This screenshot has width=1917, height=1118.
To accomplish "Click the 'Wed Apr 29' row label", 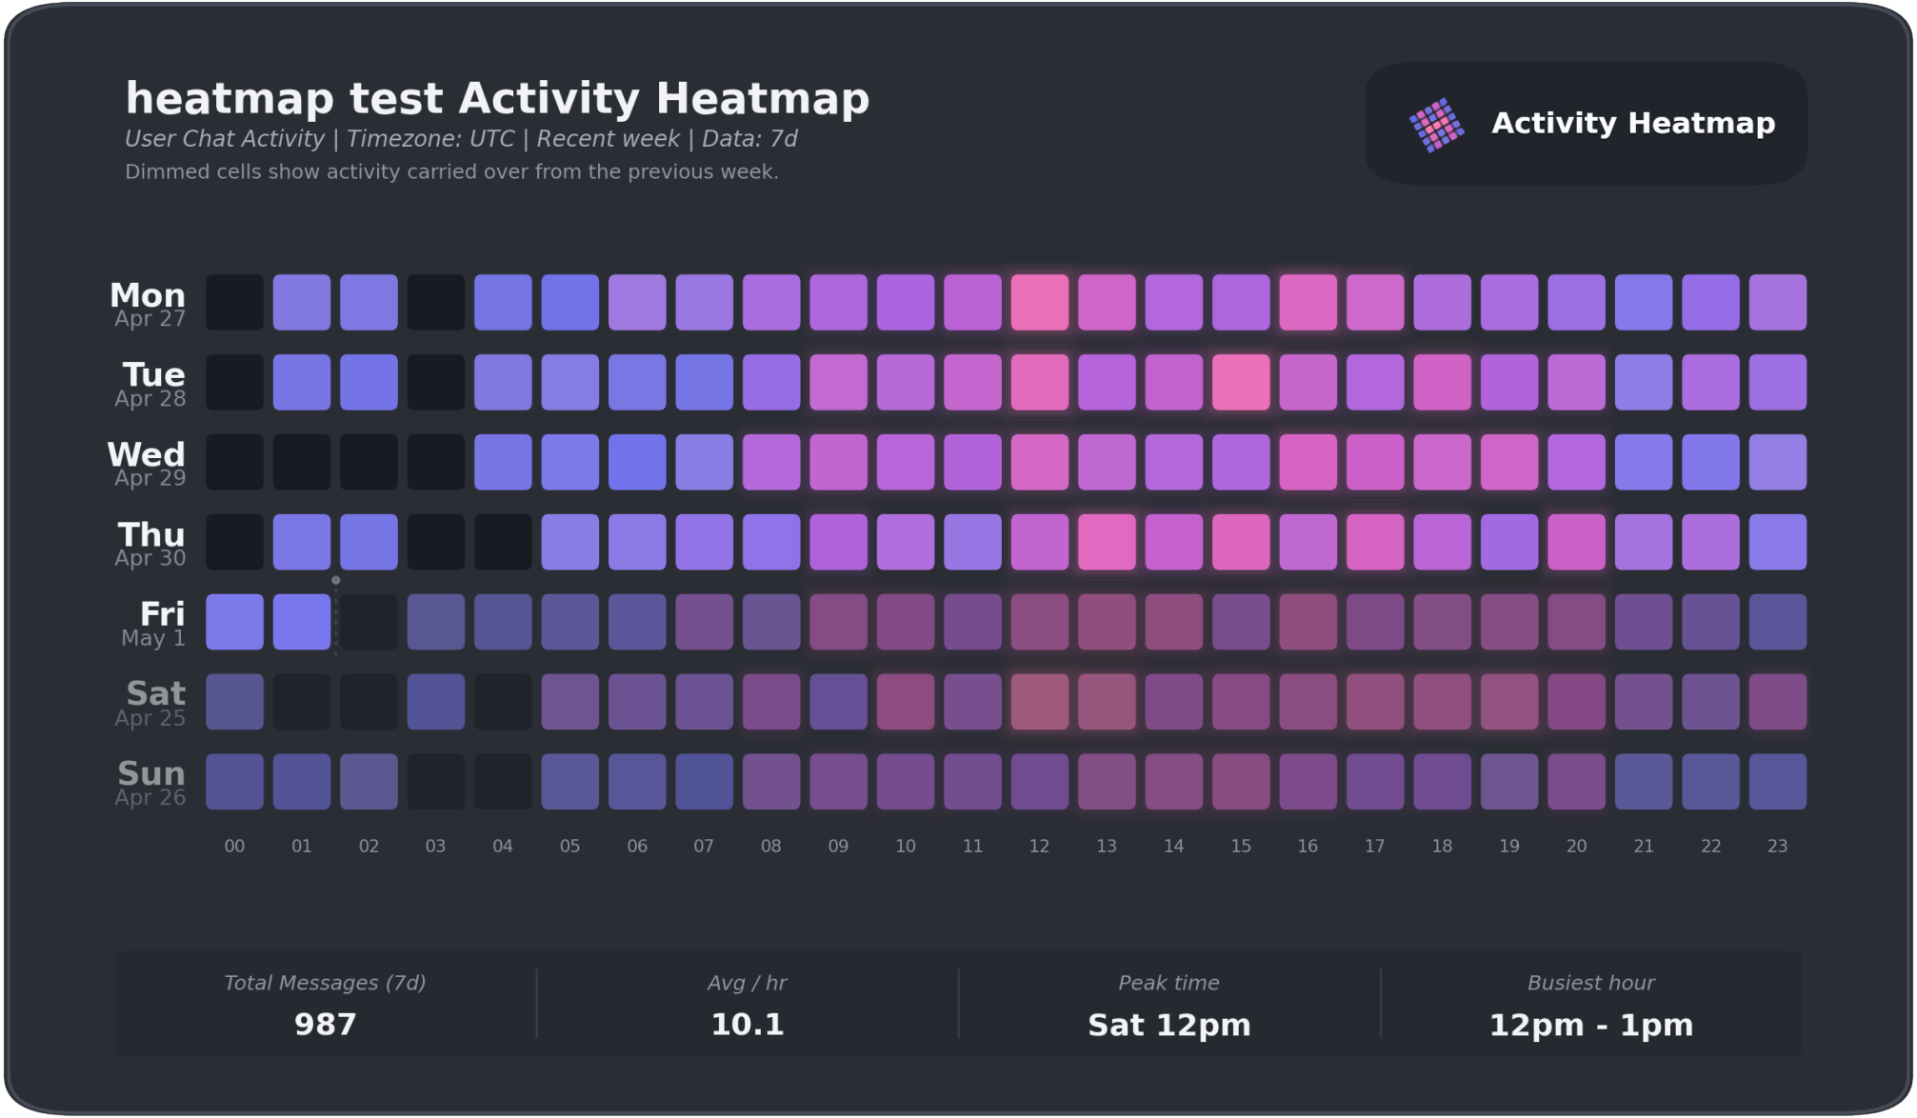I will pos(147,464).
